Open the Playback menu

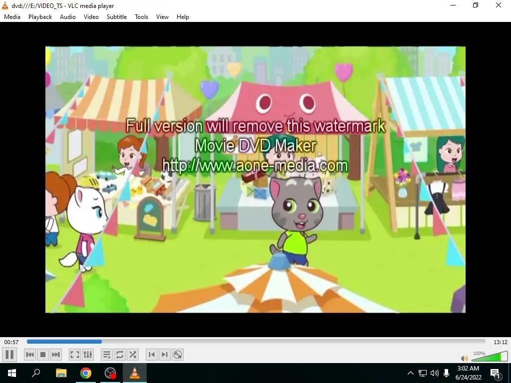point(40,17)
